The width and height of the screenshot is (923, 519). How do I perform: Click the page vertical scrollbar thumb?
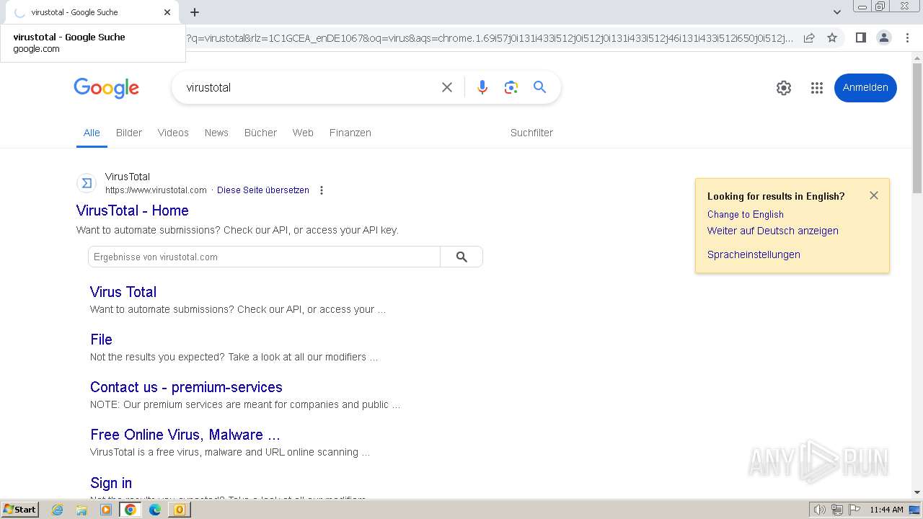coord(917,129)
